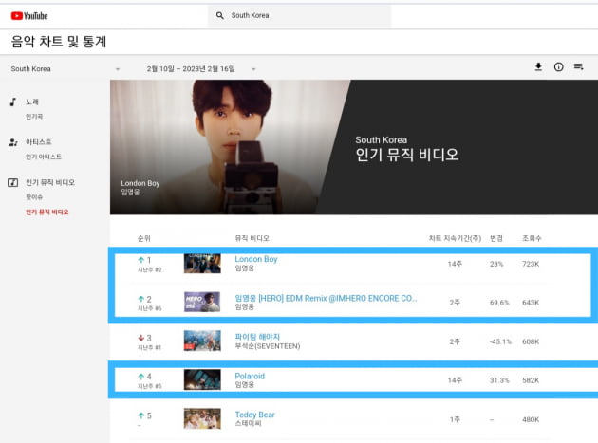Select the music note songs icon
The height and width of the screenshot is (443, 598).
click(x=13, y=102)
